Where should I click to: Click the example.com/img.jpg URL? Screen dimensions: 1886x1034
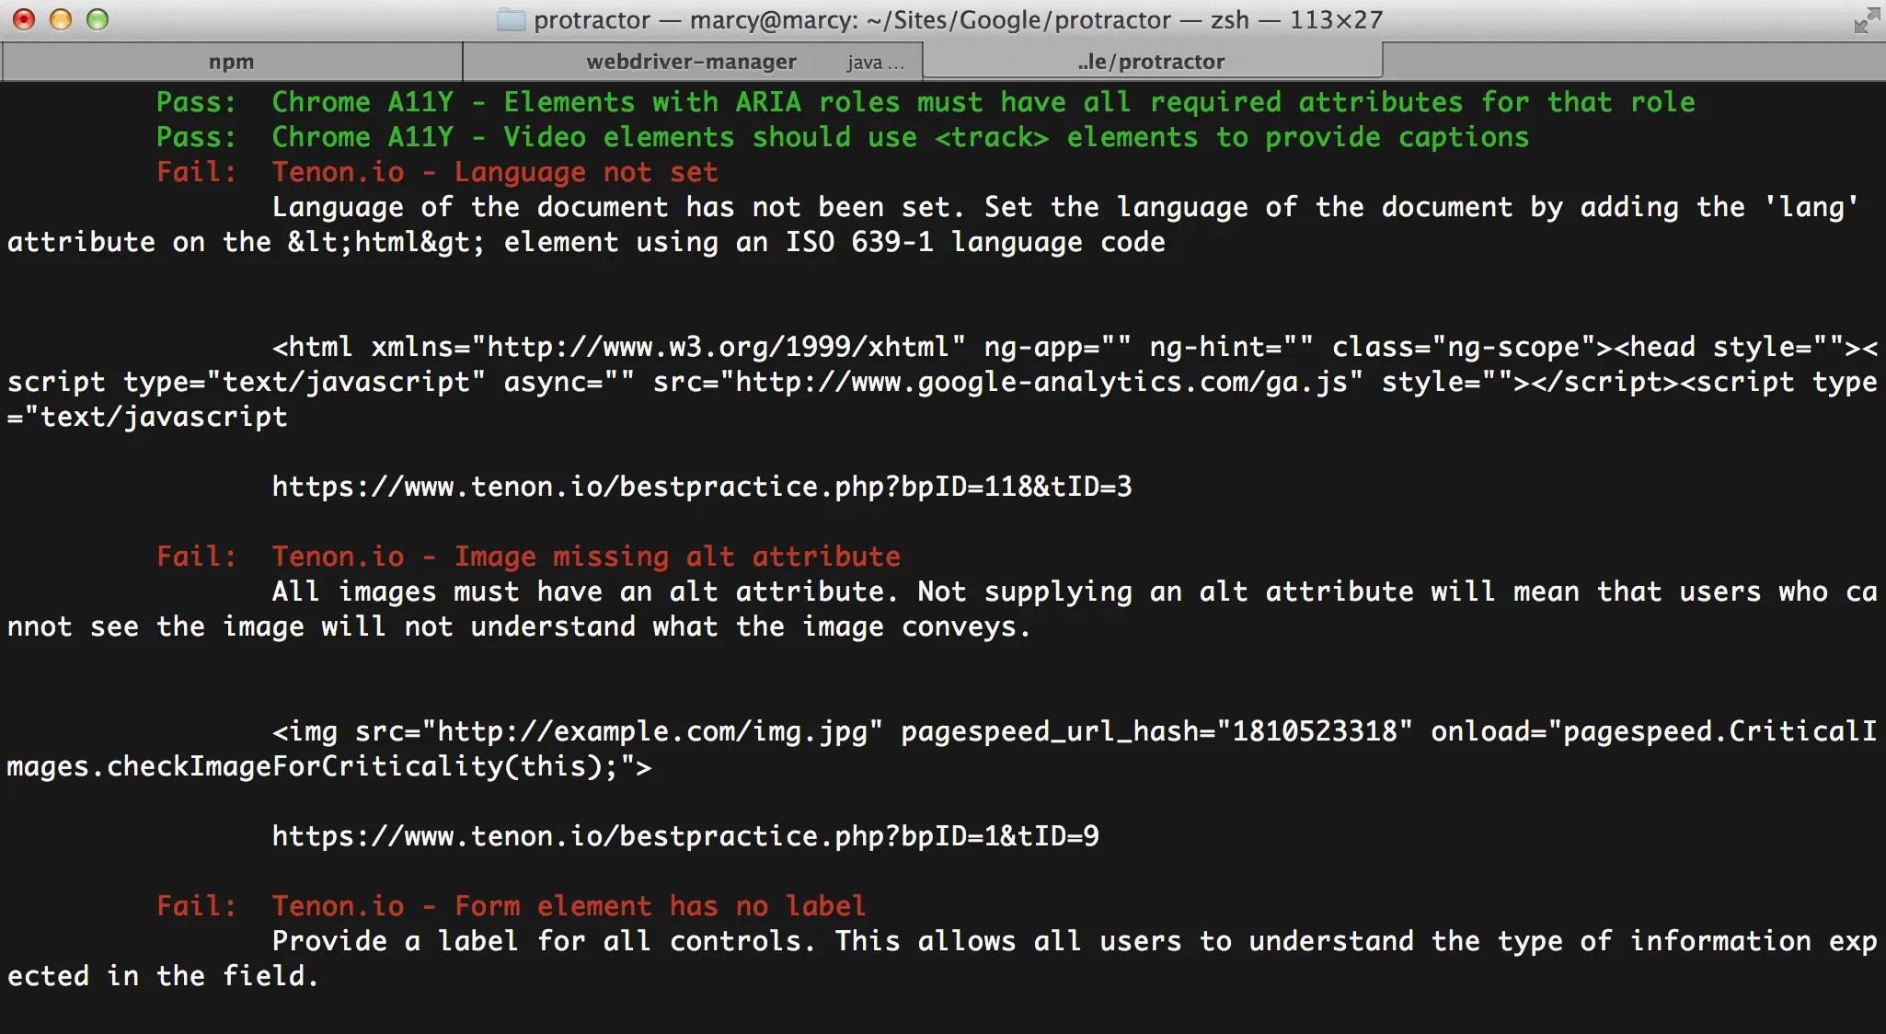[651, 731]
